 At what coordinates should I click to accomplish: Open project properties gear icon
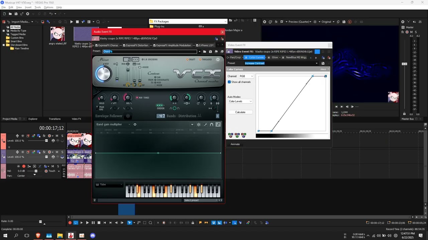pyautogui.click(x=27, y=14)
